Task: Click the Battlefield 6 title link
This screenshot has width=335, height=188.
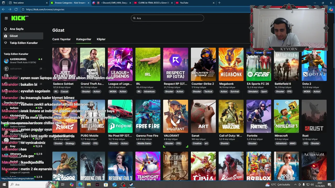Action: (x=283, y=84)
